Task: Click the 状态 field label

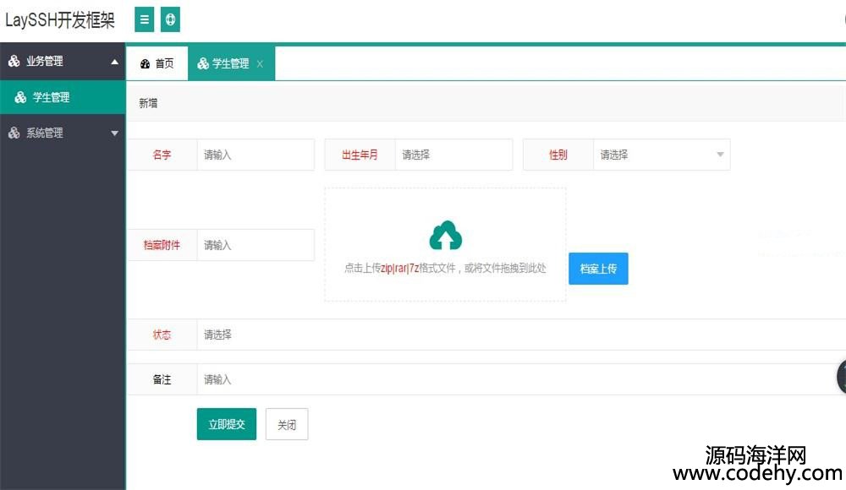Action: 162,335
